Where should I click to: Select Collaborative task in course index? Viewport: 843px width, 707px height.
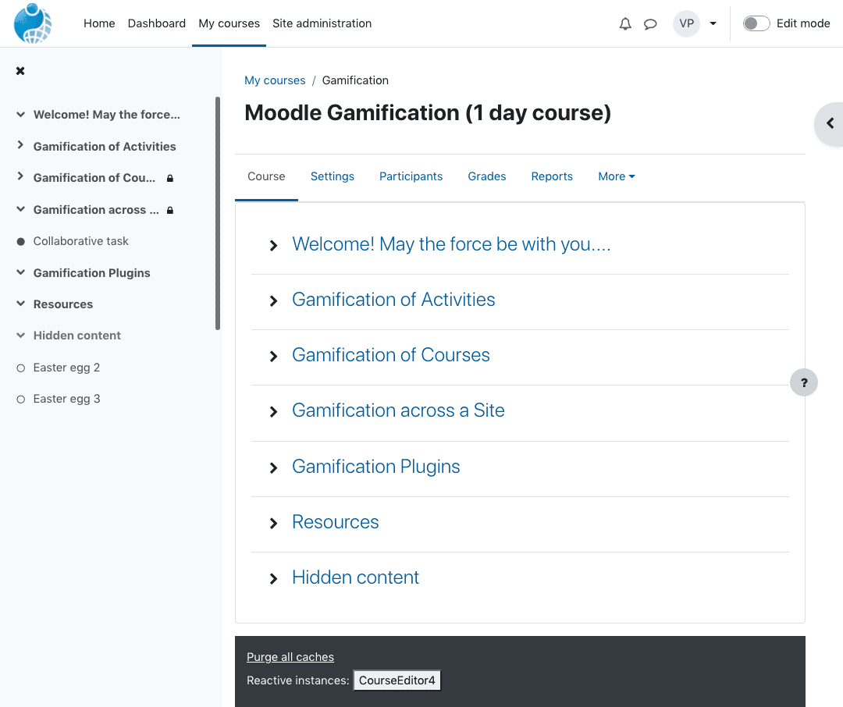[80, 241]
